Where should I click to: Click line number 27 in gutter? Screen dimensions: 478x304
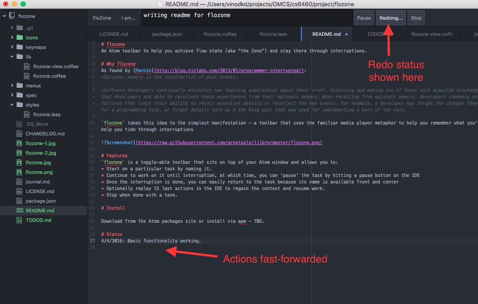point(92,241)
